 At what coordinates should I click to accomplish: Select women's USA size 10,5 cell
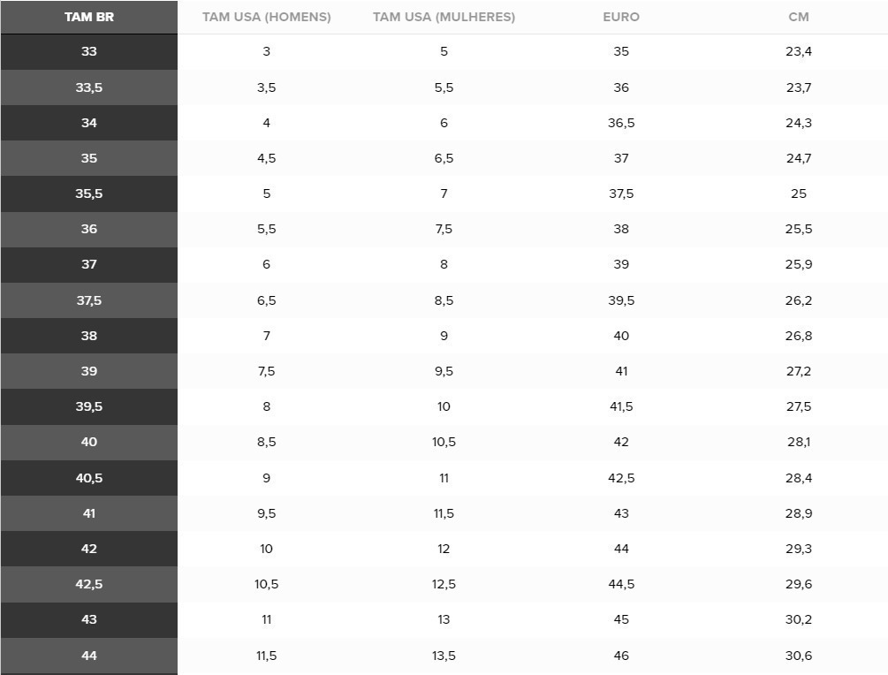(444, 443)
